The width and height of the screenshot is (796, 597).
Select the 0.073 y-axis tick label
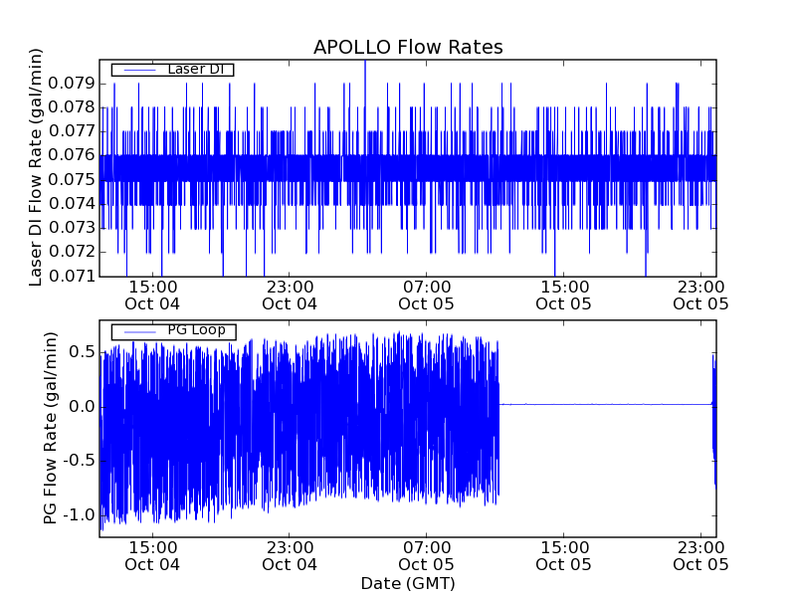72,228
